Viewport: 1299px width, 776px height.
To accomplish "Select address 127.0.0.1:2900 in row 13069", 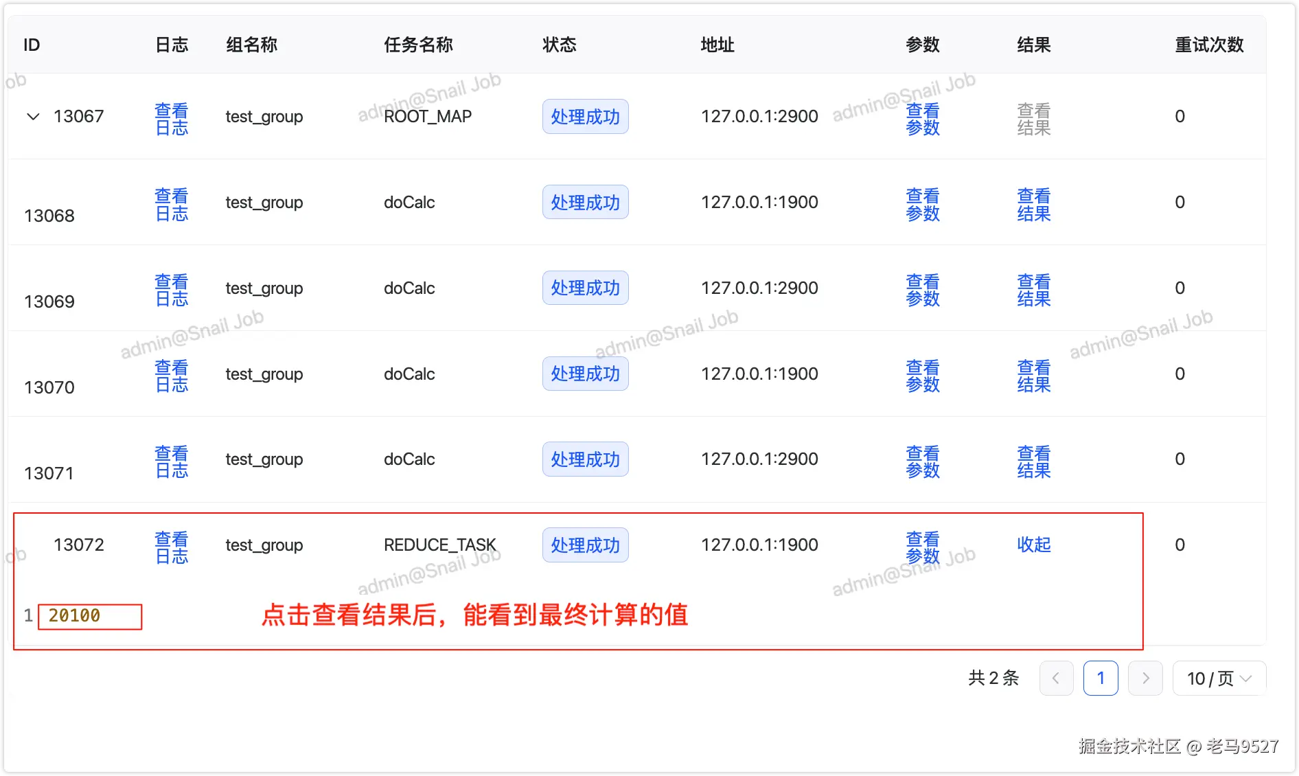I will (x=759, y=288).
